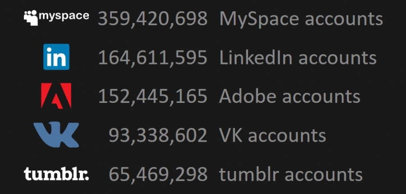Open the MySpace accounts label

301,19
